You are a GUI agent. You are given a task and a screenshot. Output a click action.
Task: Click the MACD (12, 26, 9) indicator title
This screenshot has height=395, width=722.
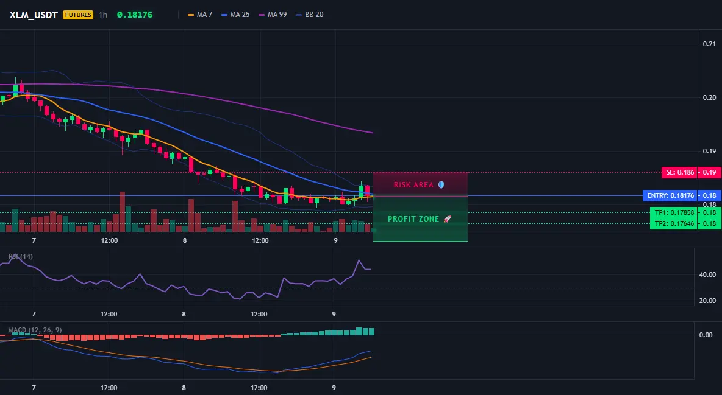point(35,330)
